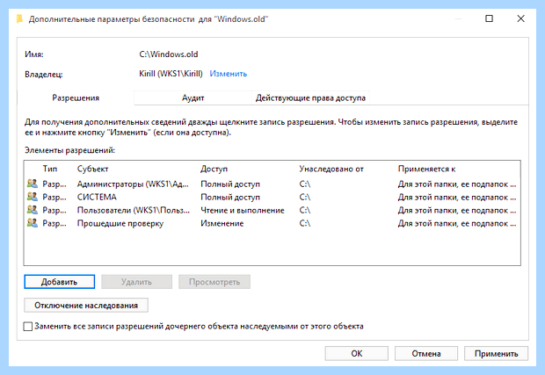
Task: Click 'Полный доступ' in the Администраторы row
Action: click(230, 184)
